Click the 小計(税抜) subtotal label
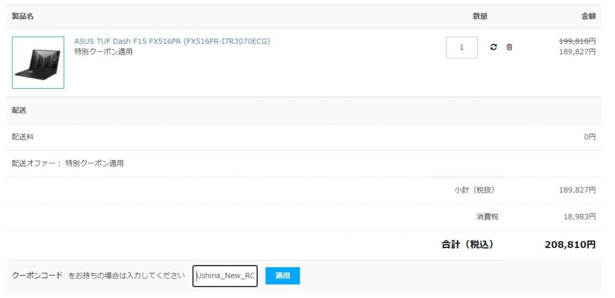This screenshot has height=298, width=615. point(474,190)
